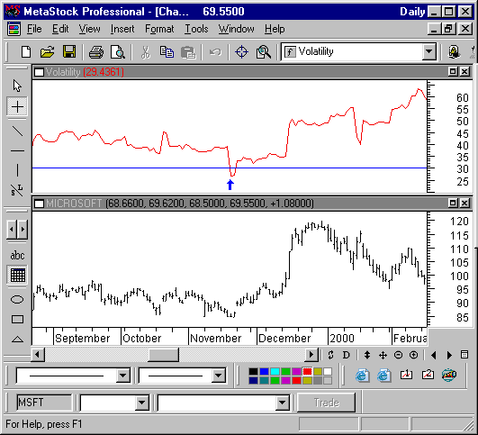
Task: Open the Insert menu
Action: pyautogui.click(x=122, y=29)
